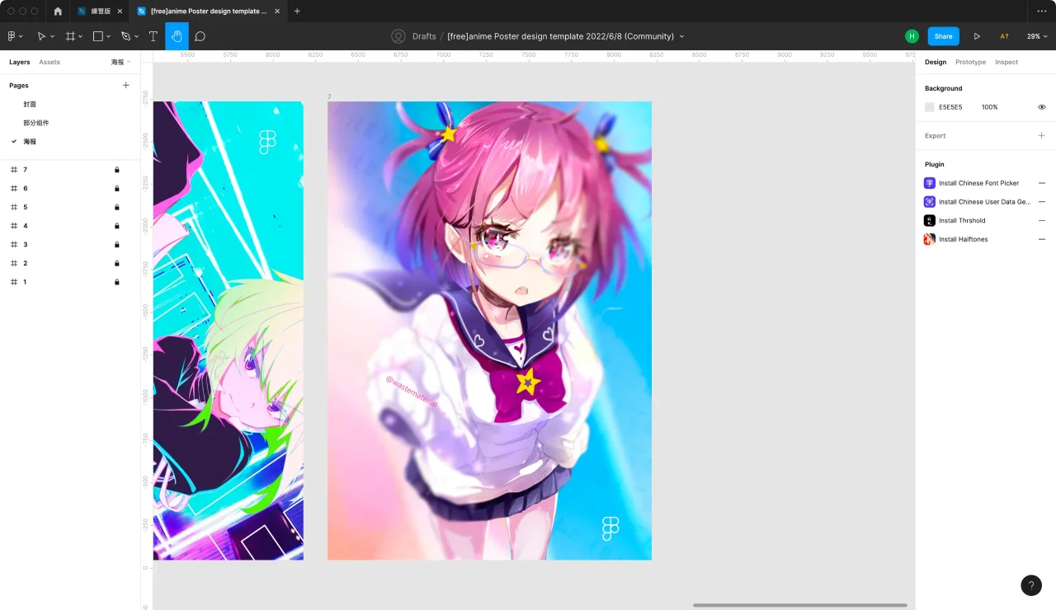The width and height of the screenshot is (1056, 610).
Task: Select the 封面 page
Action: (30, 104)
